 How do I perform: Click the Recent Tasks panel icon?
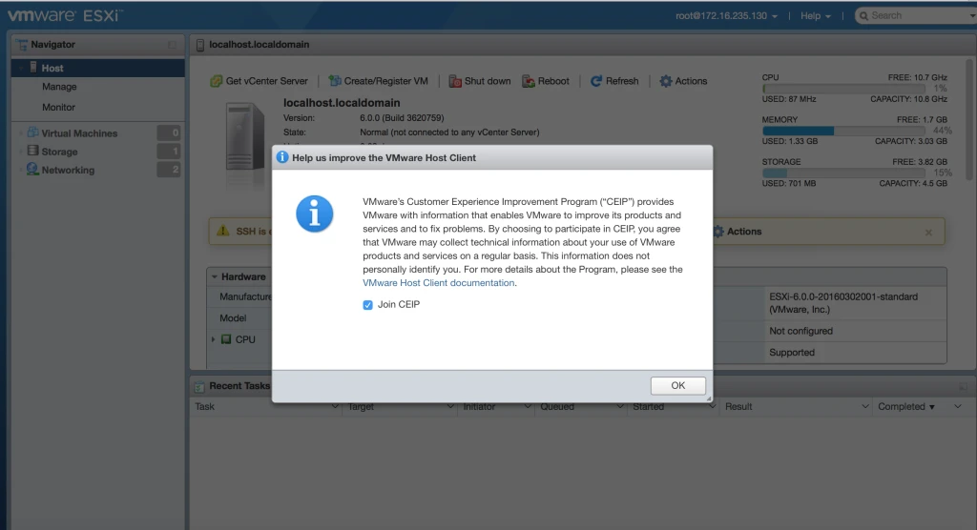[x=199, y=387]
